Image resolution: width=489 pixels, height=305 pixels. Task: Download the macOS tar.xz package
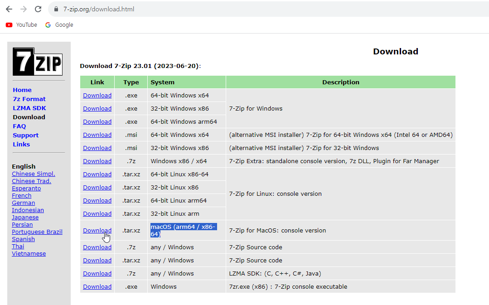point(97,230)
